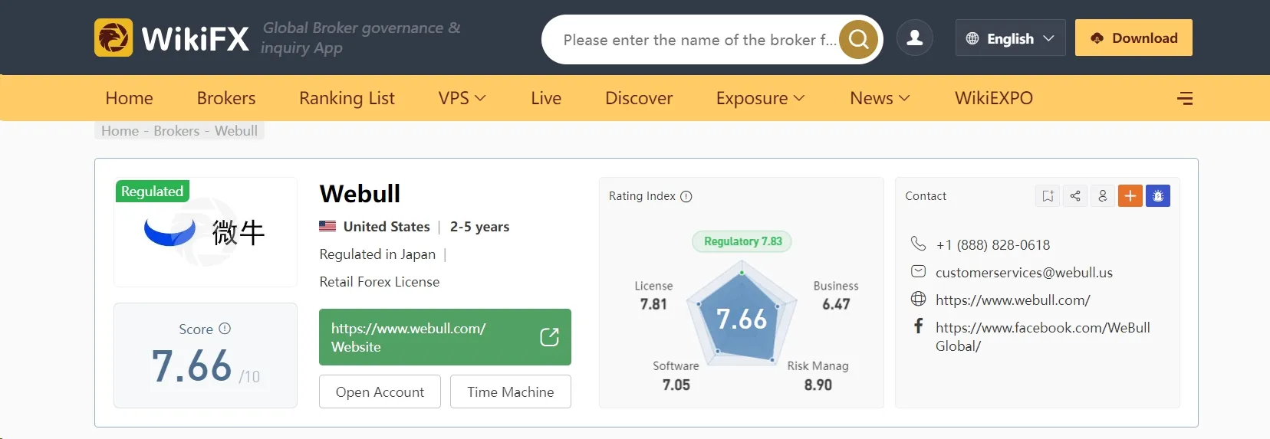Open the WeBull Global Facebook link

click(1042, 336)
